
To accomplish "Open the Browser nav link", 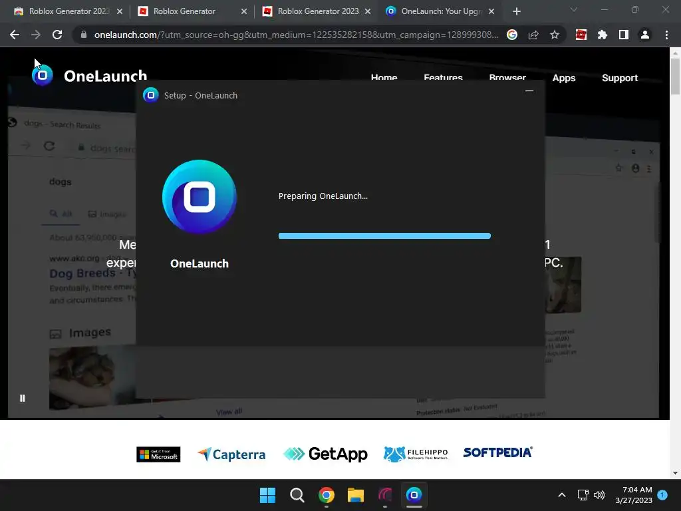I will pyautogui.click(x=507, y=78).
